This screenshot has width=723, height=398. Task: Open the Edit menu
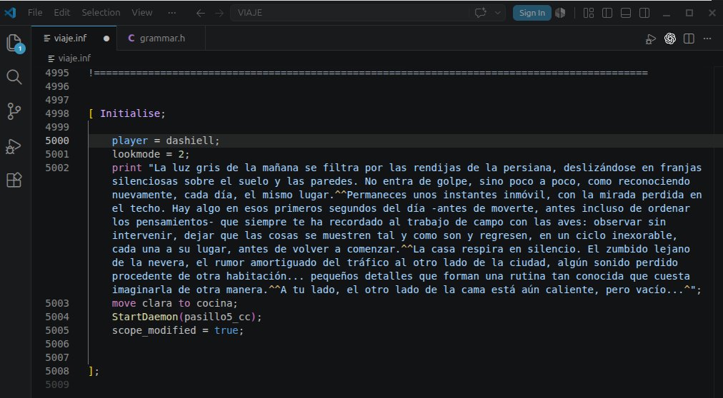tap(61, 12)
